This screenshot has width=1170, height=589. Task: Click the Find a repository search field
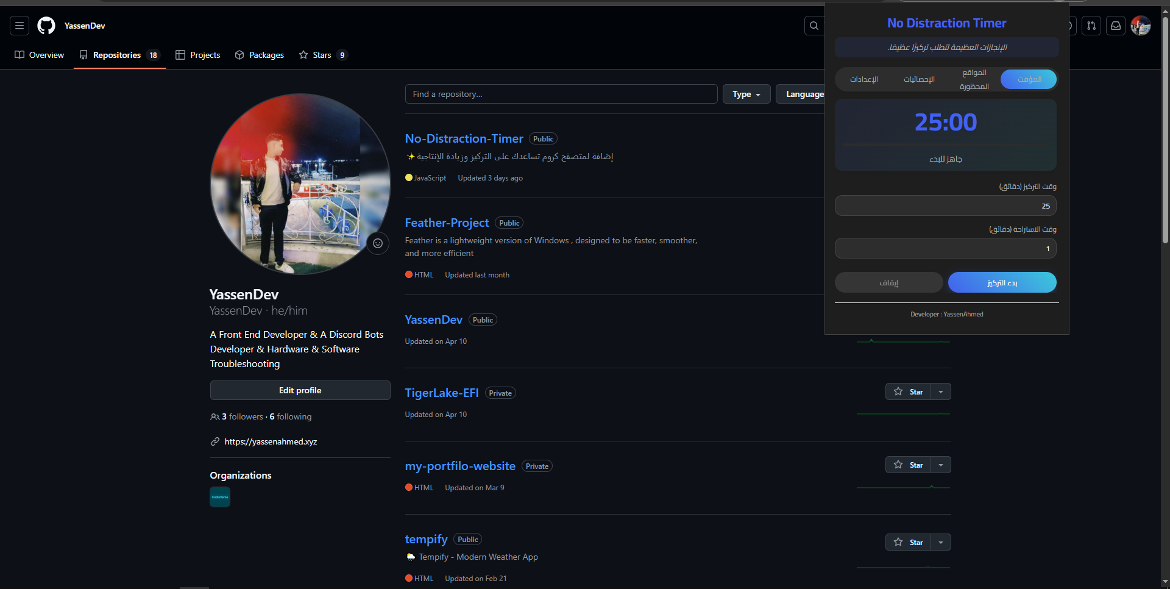point(561,95)
